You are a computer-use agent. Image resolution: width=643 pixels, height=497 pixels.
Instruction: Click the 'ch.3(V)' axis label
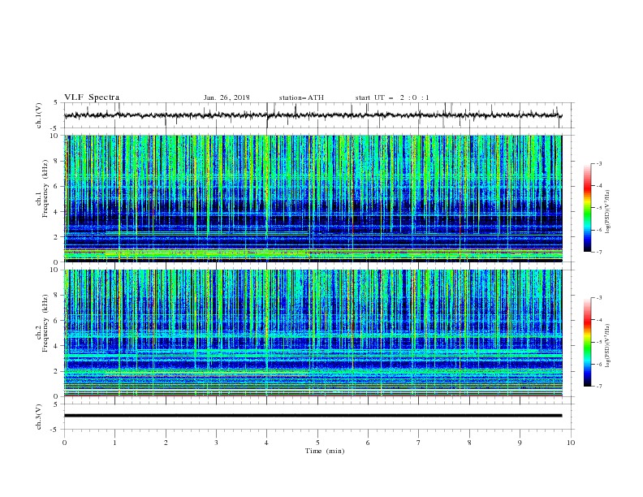click(x=39, y=417)
